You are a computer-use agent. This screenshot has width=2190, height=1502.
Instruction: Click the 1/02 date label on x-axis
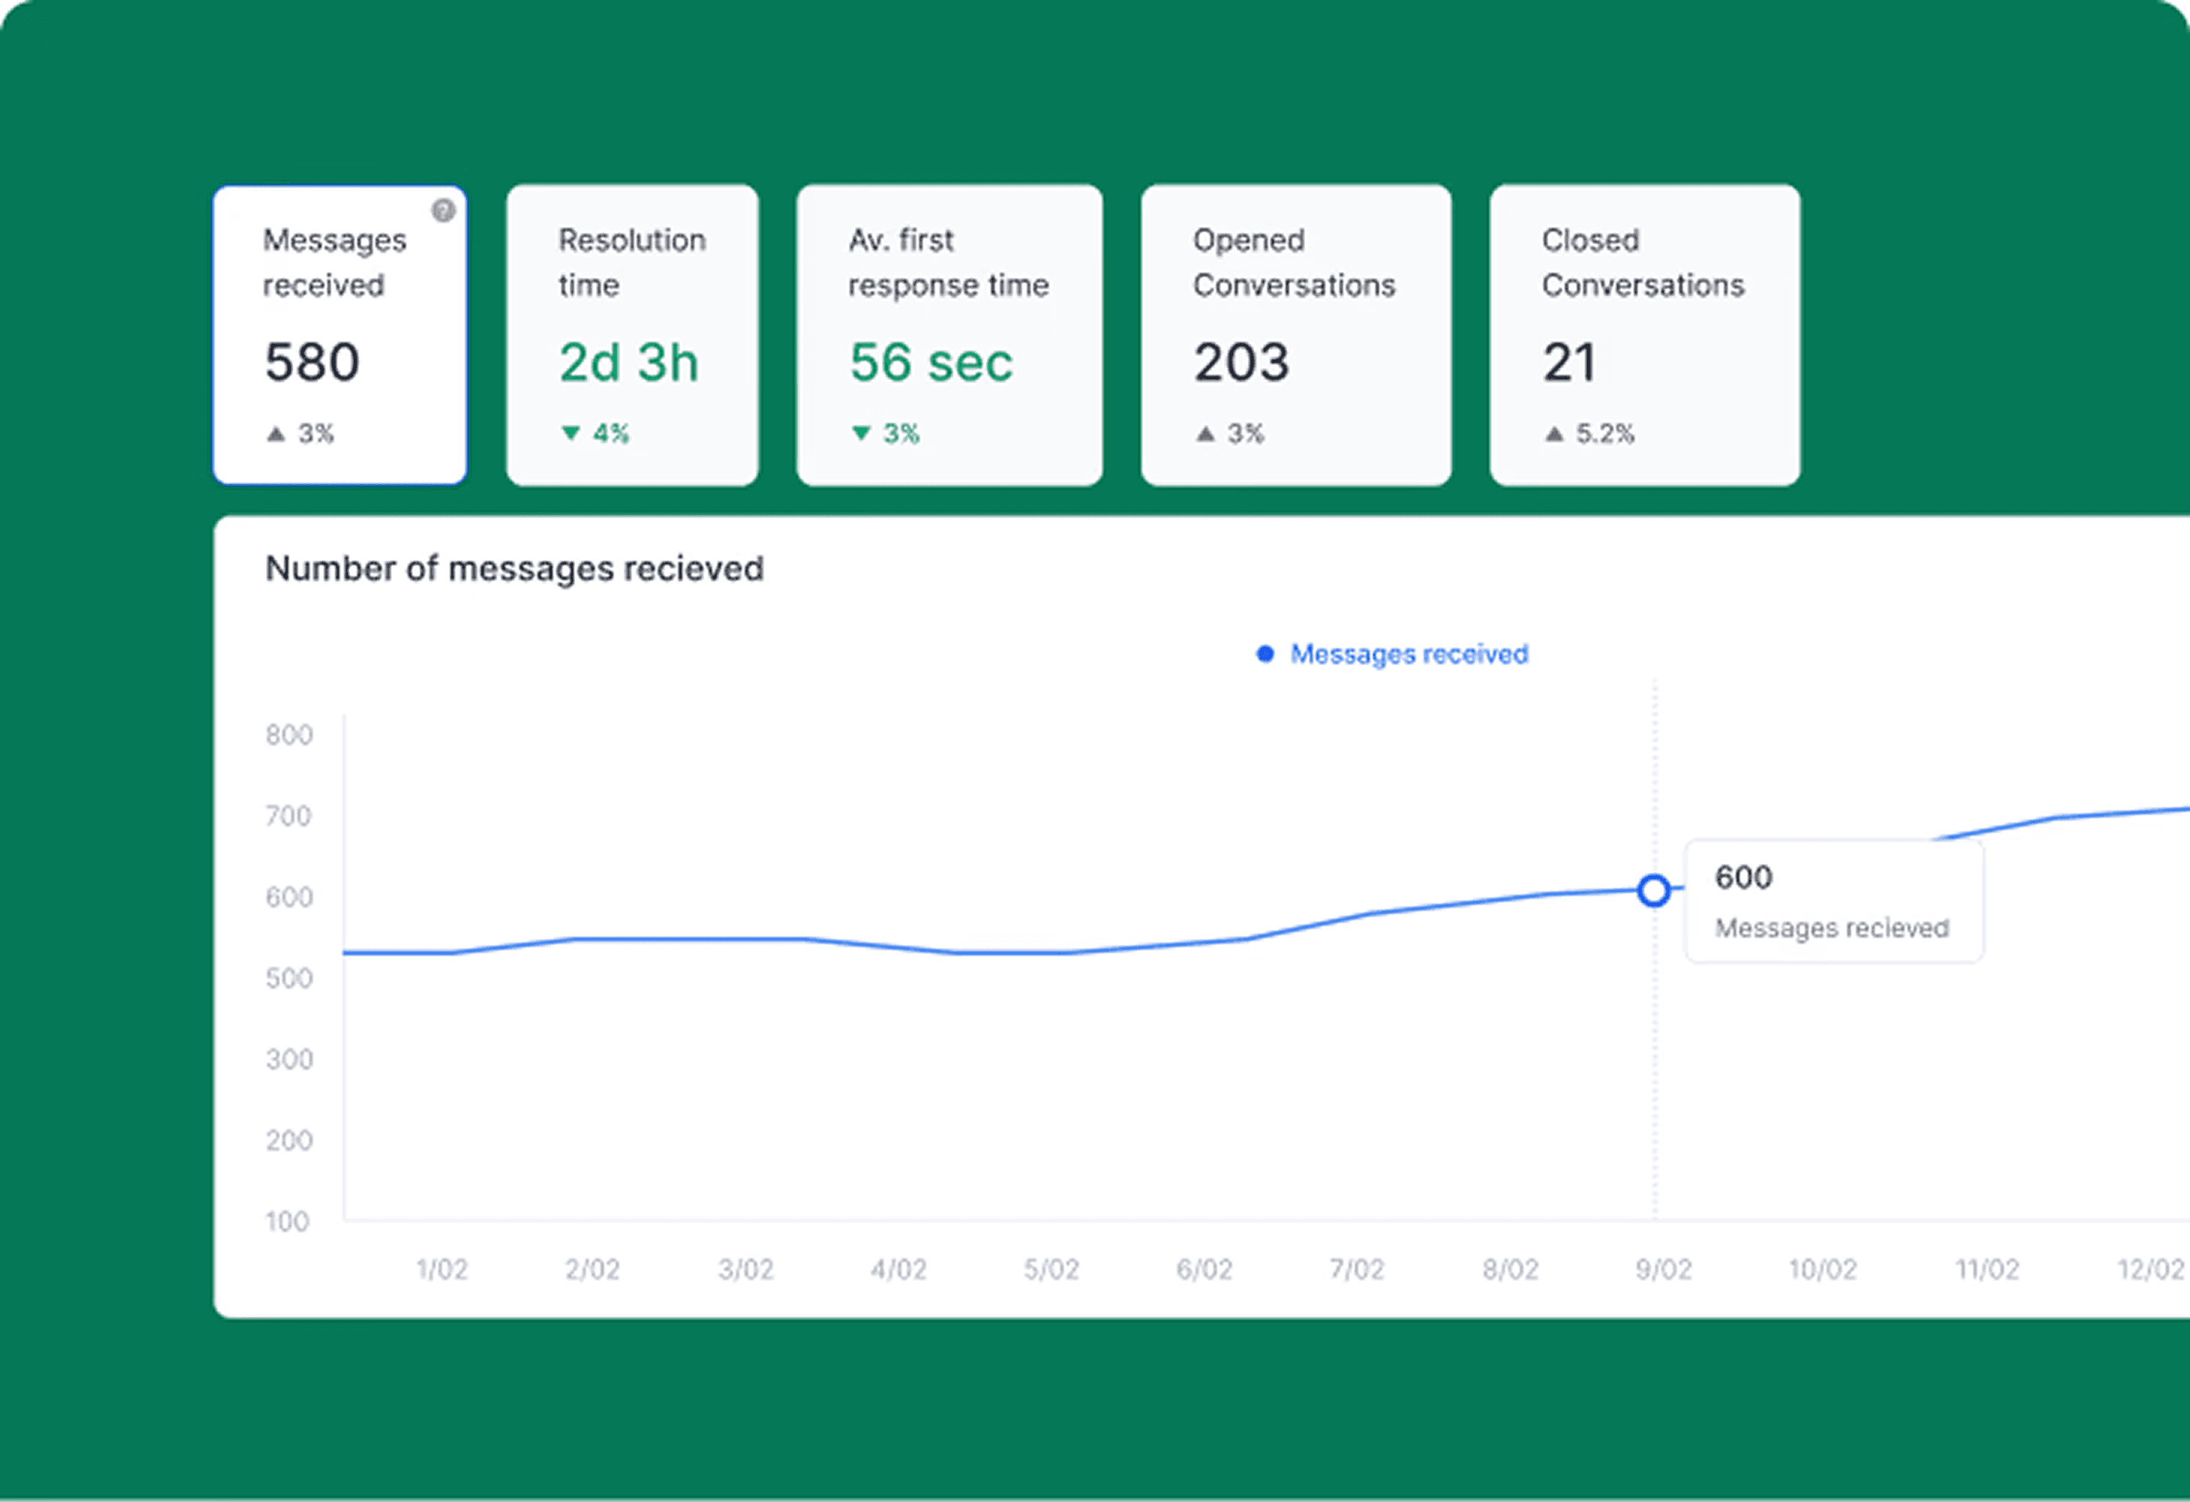[441, 1269]
